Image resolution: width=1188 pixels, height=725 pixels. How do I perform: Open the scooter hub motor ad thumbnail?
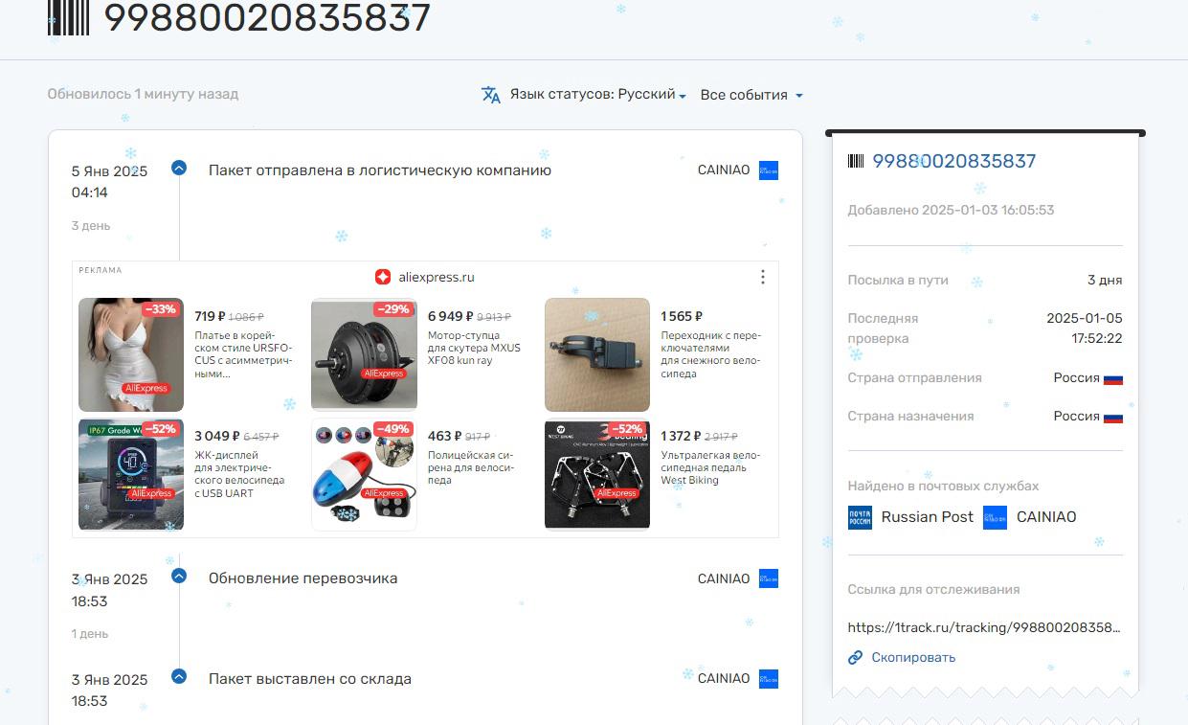point(364,354)
